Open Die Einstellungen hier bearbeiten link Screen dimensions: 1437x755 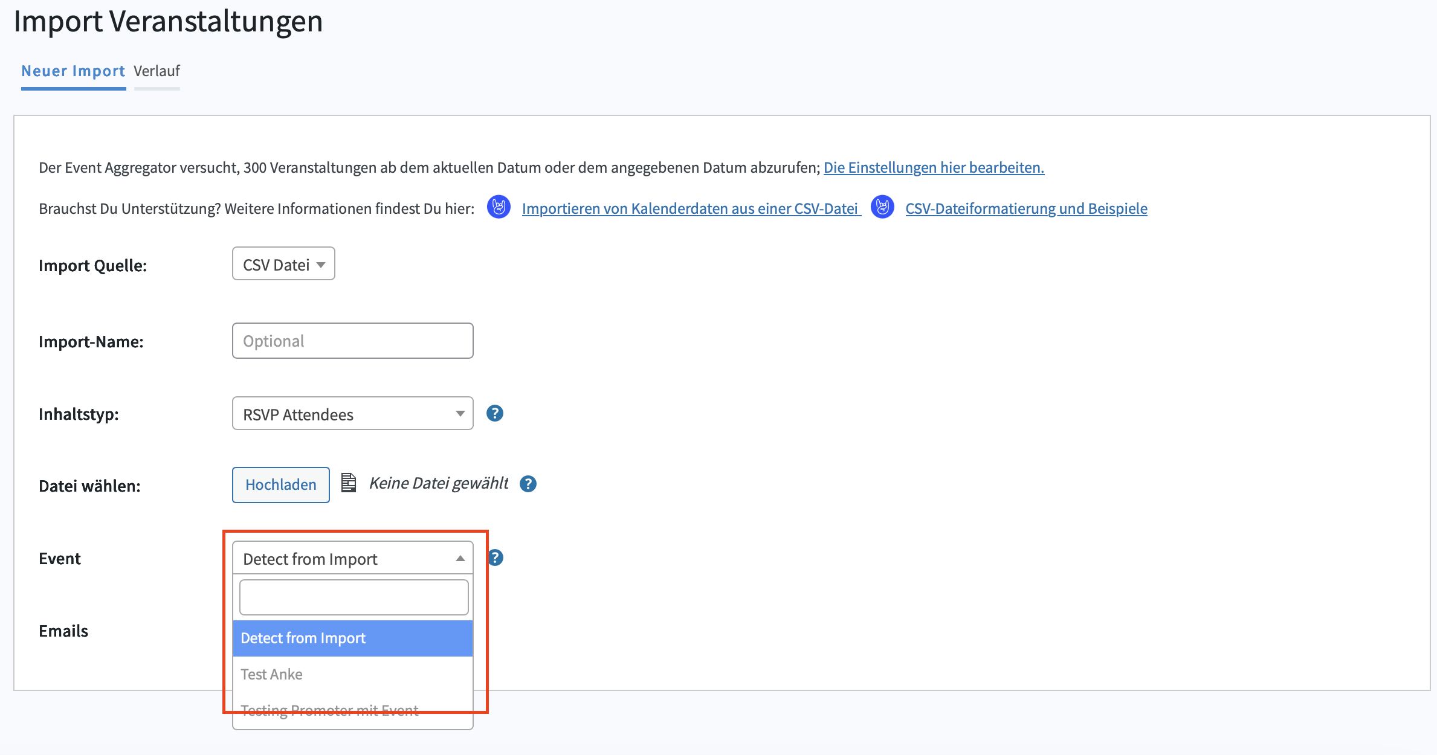click(x=934, y=167)
